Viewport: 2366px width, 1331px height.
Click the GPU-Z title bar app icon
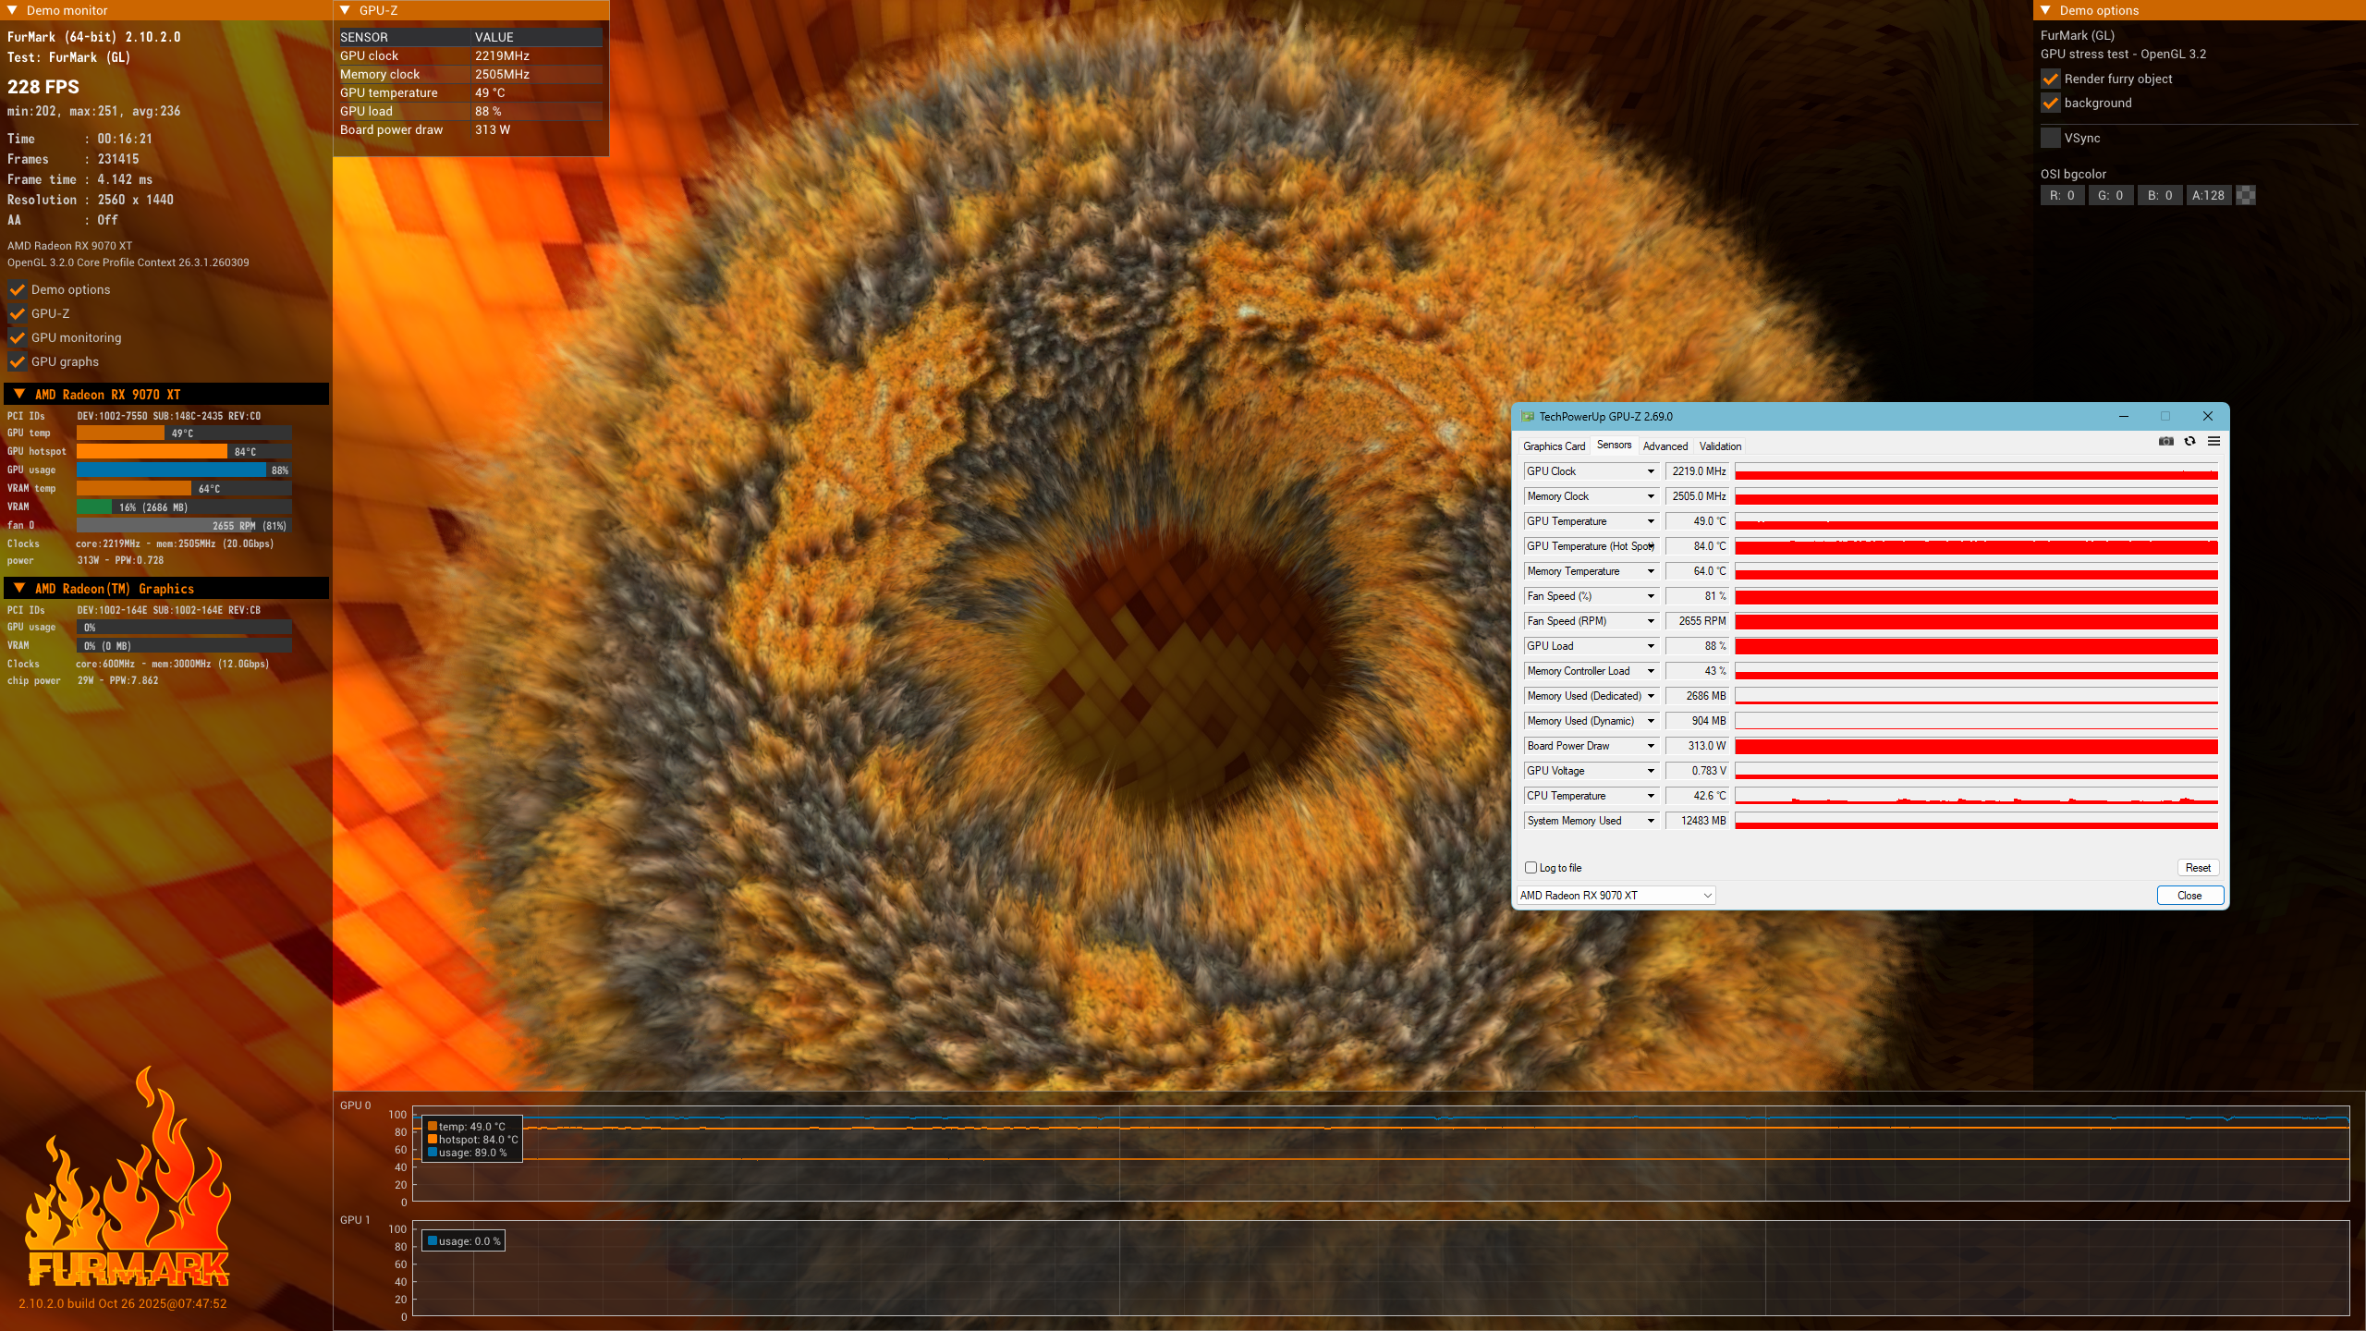[x=1528, y=417]
